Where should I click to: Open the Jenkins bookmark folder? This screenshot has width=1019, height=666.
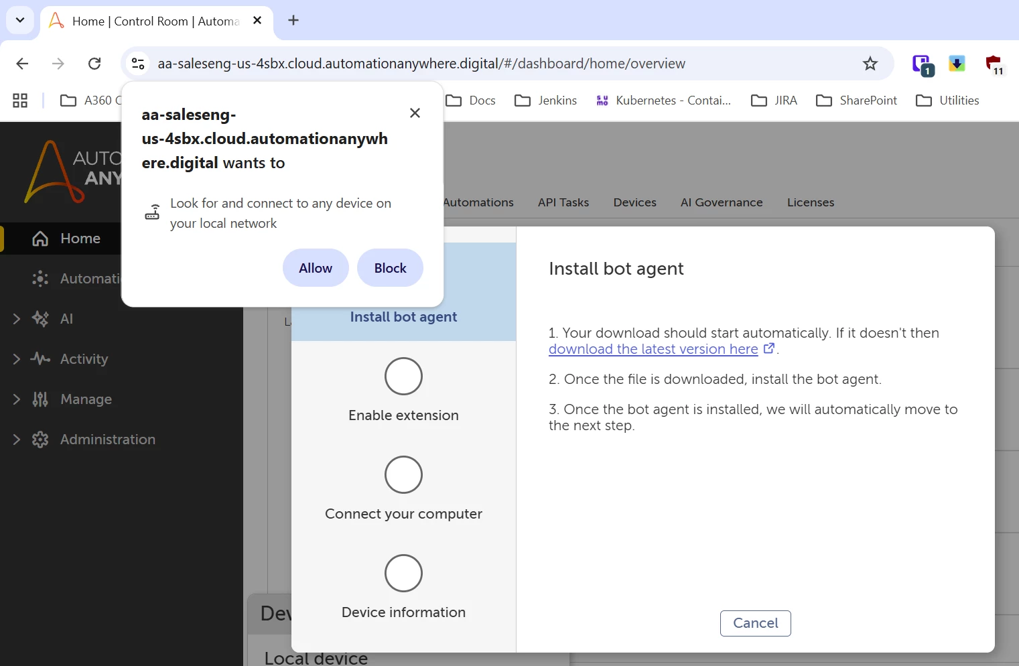click(545, 101)
